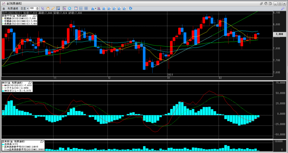
Task: Collapse the 出来高 legend with triangle
Action: [41, 142]
